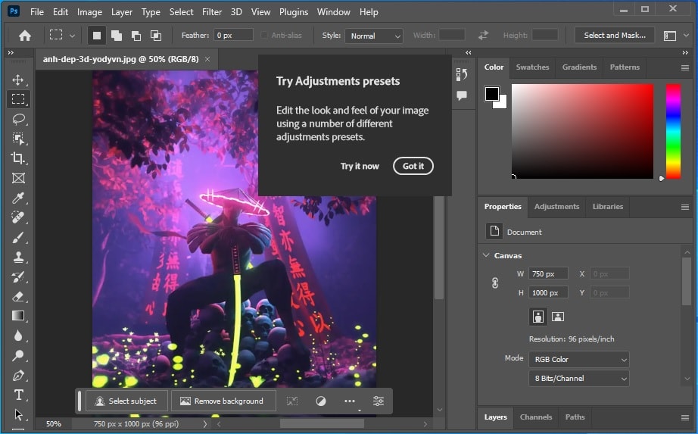The width and height of the screenshot is (698, 434).
Task: Select the Horizontal Type tool
Action: [x=18, y=395]
